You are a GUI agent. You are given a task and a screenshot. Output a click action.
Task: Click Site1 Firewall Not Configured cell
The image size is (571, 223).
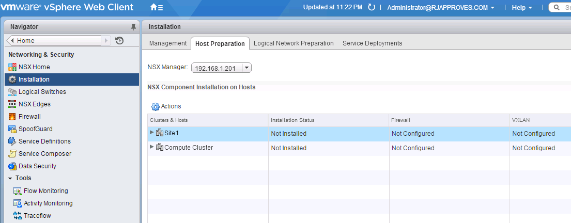pyautogui.click(x=450, y=134)
